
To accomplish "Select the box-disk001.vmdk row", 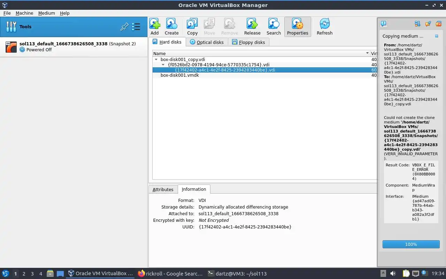I will (x=265, y=75).
